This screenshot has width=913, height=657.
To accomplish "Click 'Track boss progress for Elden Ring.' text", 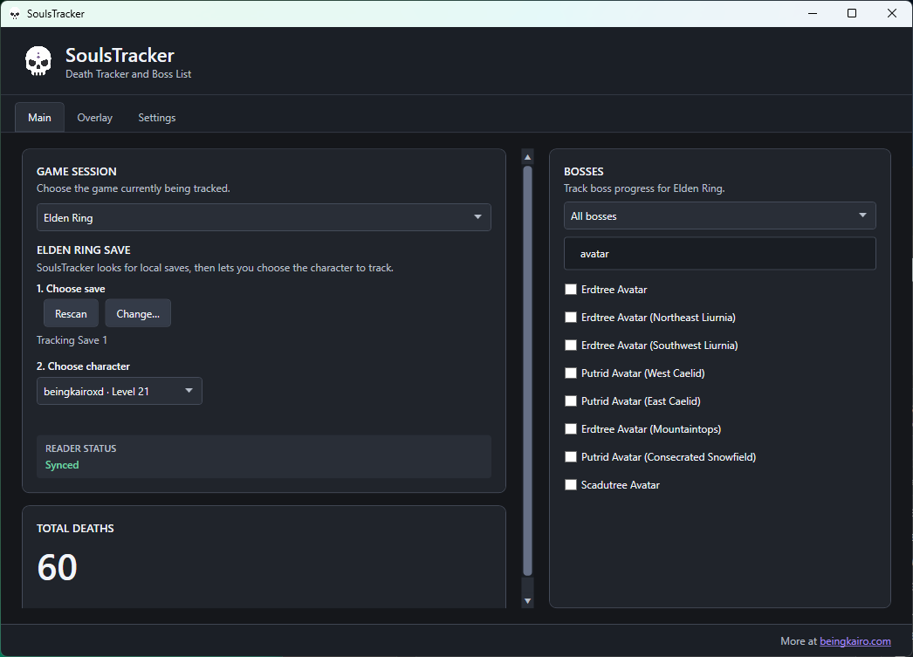I will coord(644,188).
